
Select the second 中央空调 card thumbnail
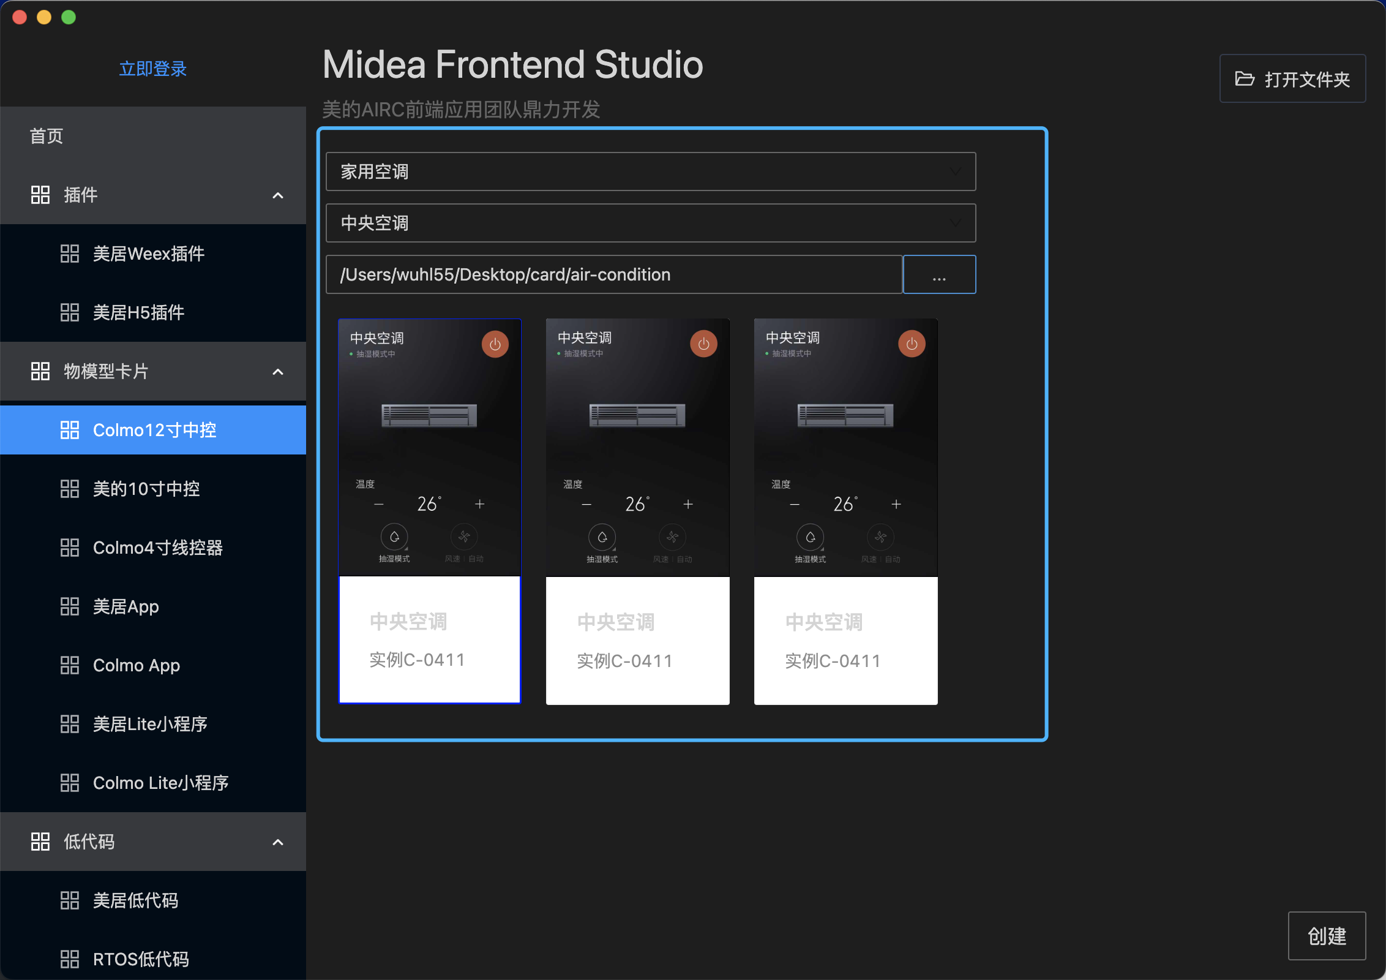pos(637,448)
